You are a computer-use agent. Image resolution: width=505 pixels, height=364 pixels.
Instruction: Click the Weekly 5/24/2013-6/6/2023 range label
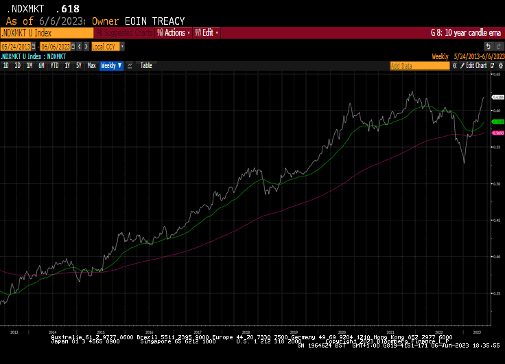tap(468, 56)
